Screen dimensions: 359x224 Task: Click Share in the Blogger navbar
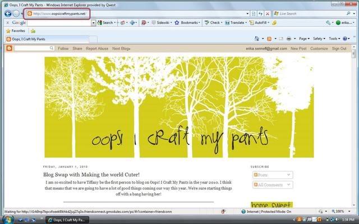coord(77,49)
